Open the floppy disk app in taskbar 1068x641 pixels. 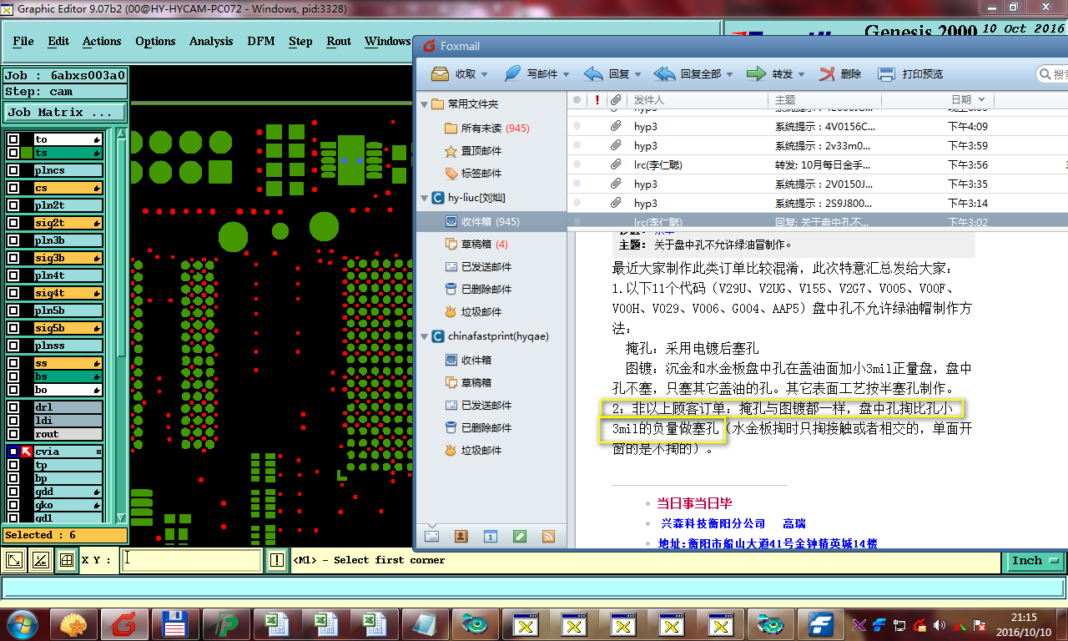coord(174,623)
